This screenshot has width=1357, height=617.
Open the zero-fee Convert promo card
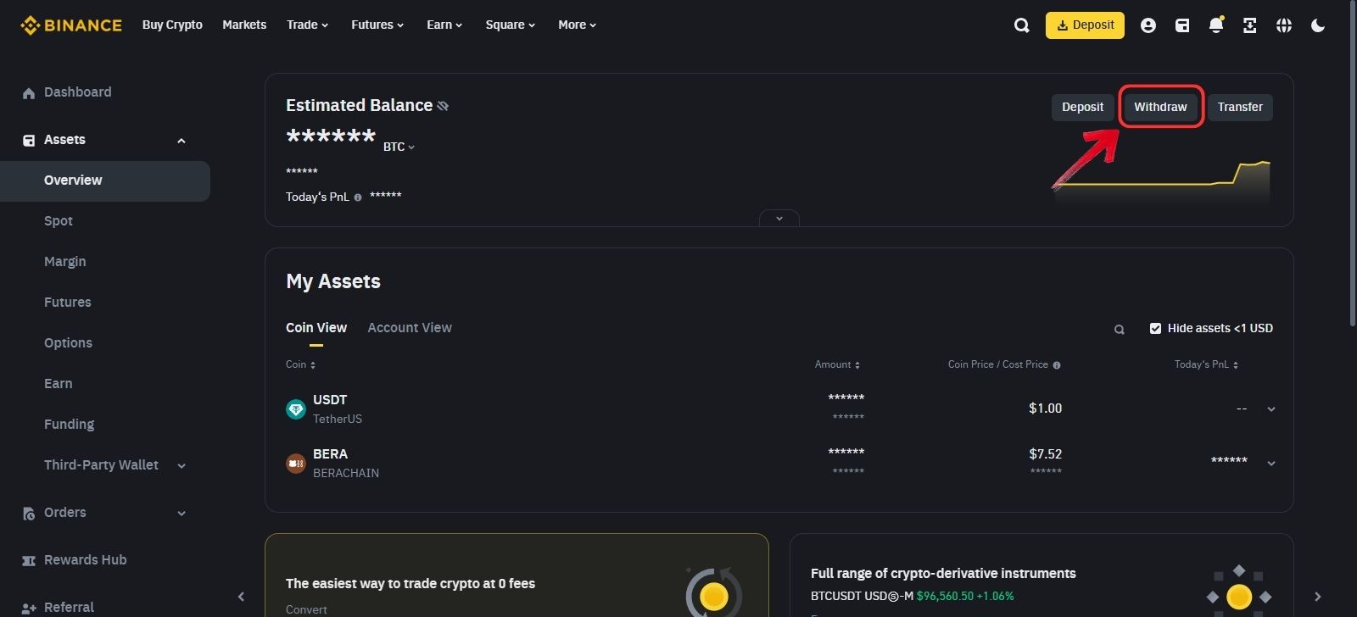(517, 575)
